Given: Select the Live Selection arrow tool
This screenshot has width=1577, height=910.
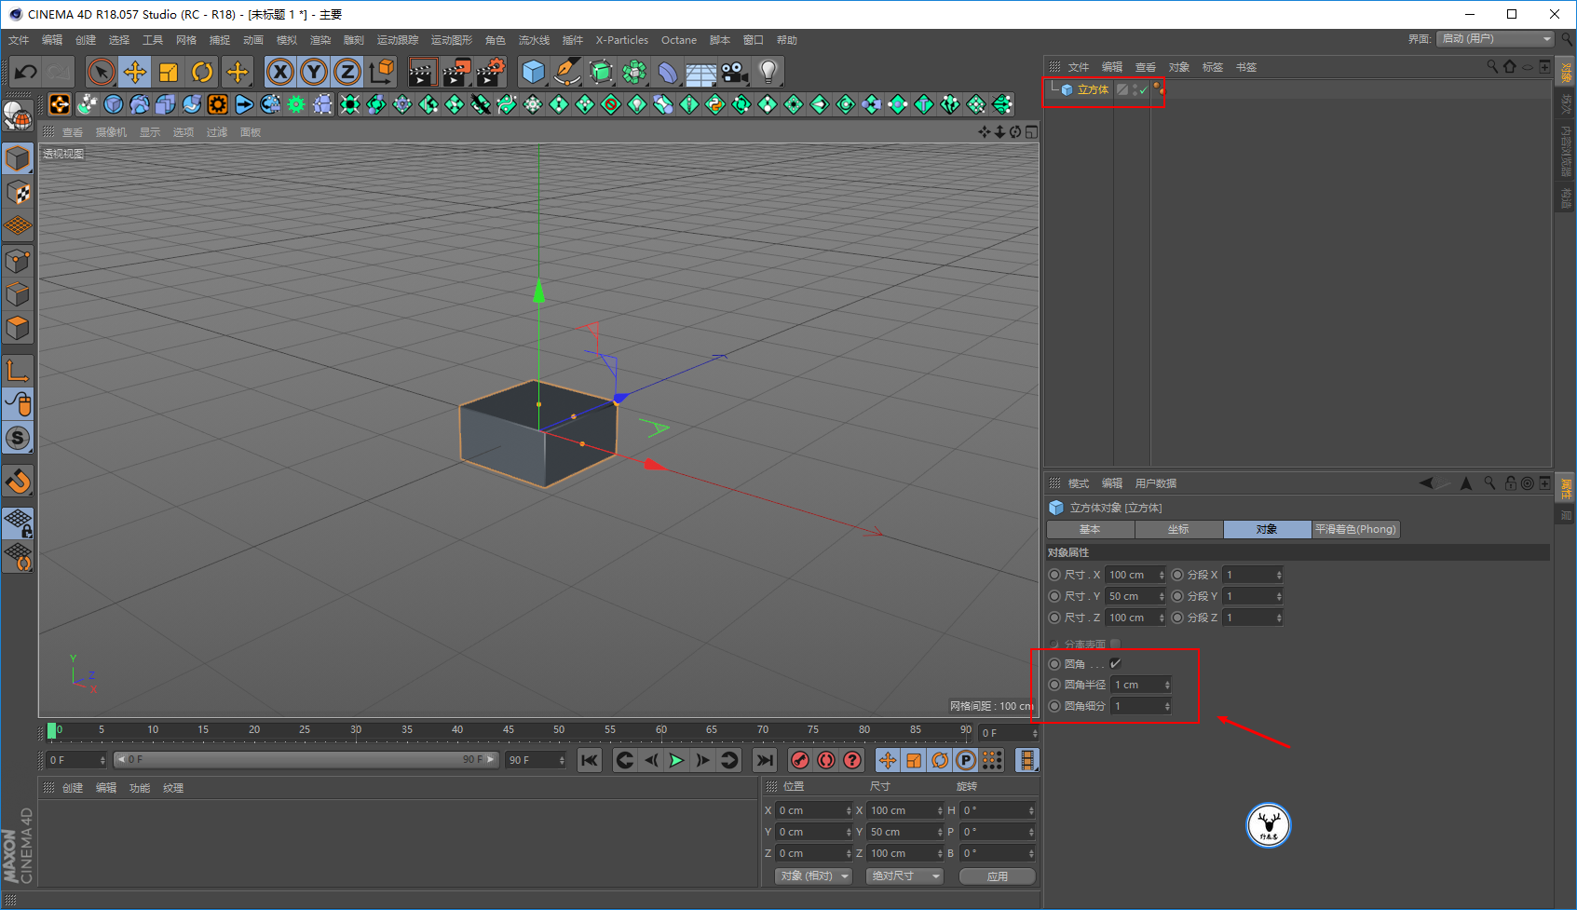Looking at the screenshot, I should click(x=101, y=72).
